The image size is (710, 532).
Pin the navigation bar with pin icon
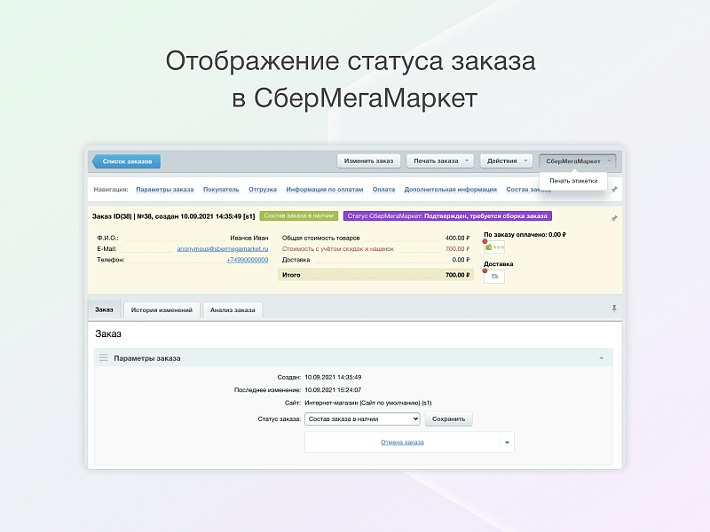click(x=614, y=190)
